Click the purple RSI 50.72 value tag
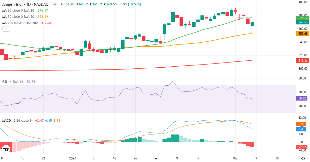The height and width of the screenshot is (162, 310). click(x=302, y=98)
